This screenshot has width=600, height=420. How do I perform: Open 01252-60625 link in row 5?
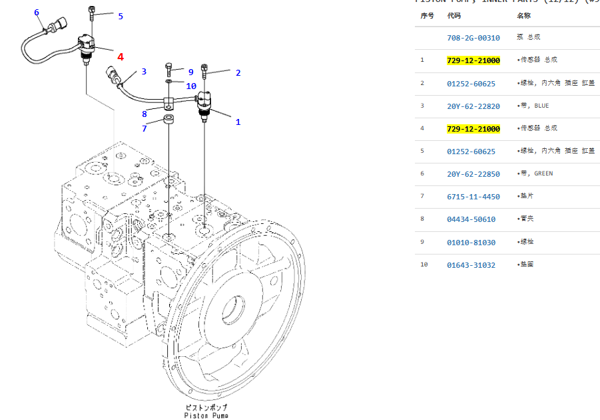(471, 152)
